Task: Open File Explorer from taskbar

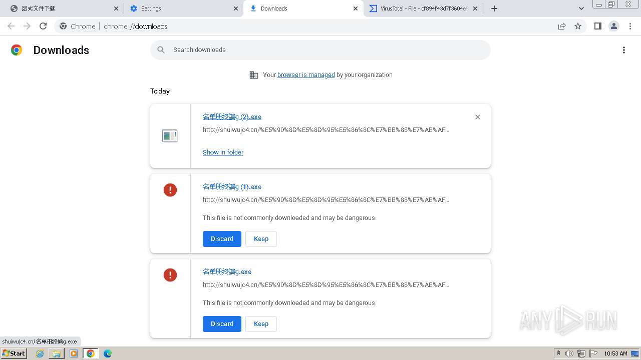Action: pos(57,353)
